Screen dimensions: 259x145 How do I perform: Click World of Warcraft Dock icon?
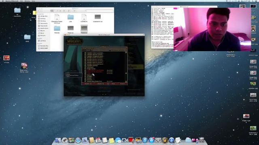pos(165,140)
